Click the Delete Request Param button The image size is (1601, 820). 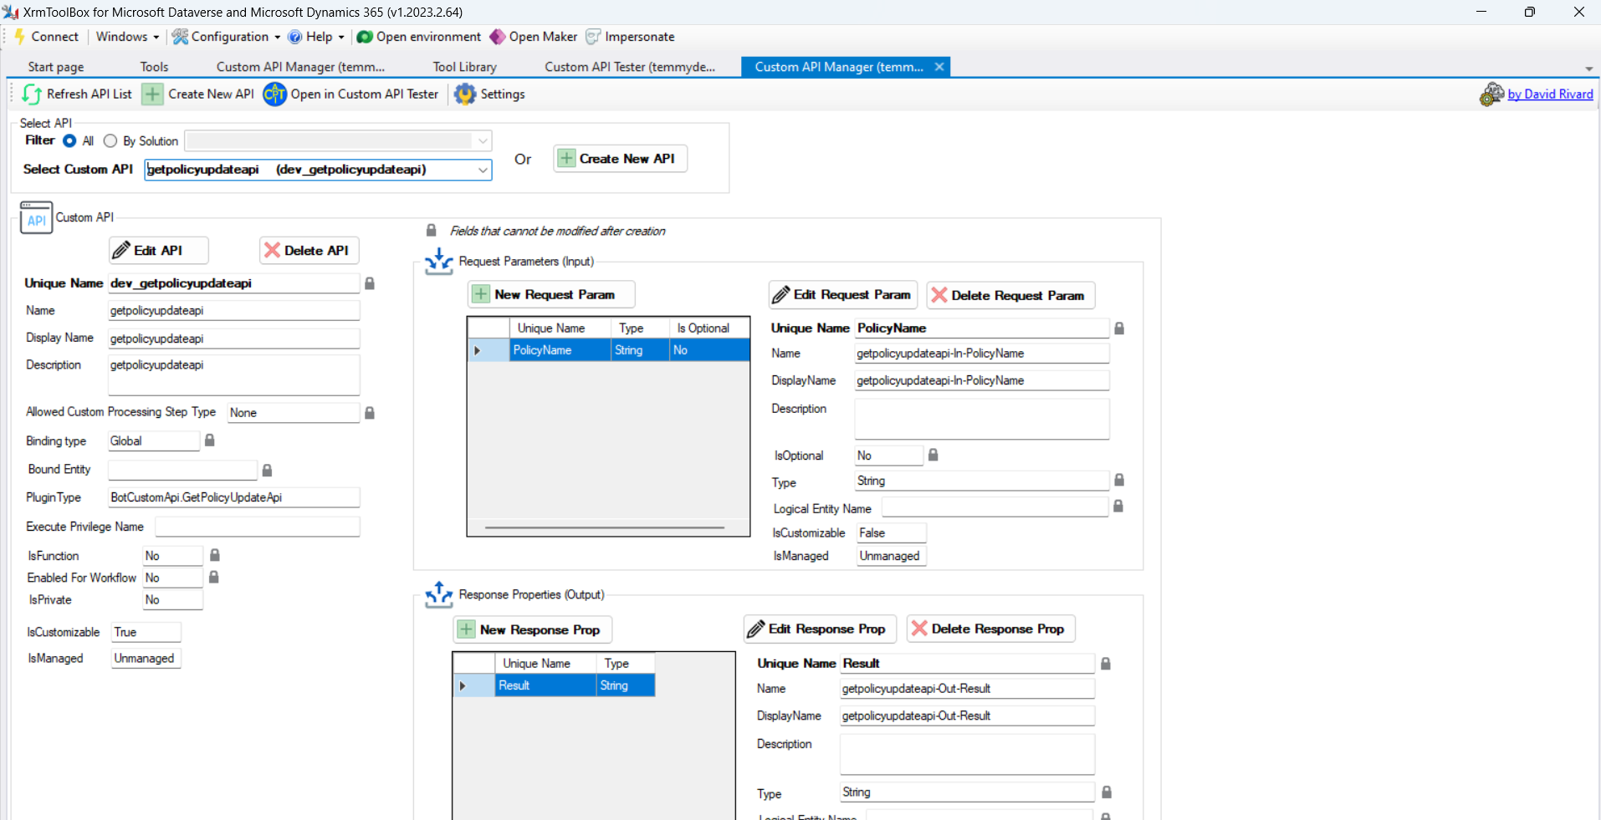coord(1010,295)
